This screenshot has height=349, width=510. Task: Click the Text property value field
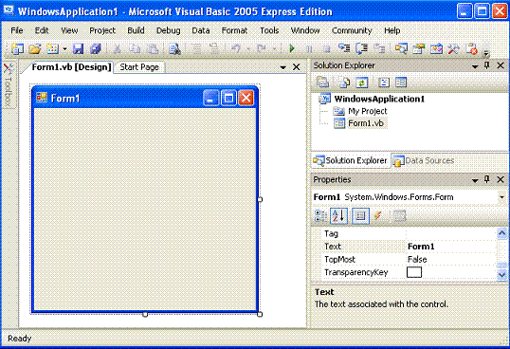[451, 247]
